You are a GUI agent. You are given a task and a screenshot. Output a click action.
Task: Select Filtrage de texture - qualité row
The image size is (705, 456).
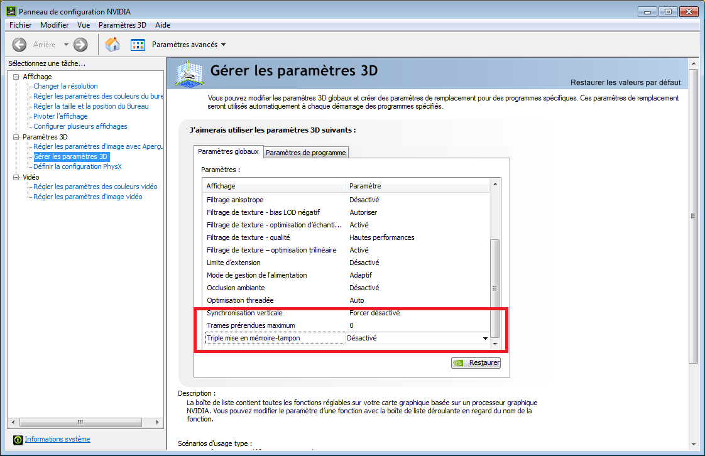click(346, 237)
